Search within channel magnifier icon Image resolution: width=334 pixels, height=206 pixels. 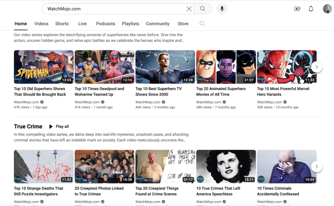tap(202, 24)
